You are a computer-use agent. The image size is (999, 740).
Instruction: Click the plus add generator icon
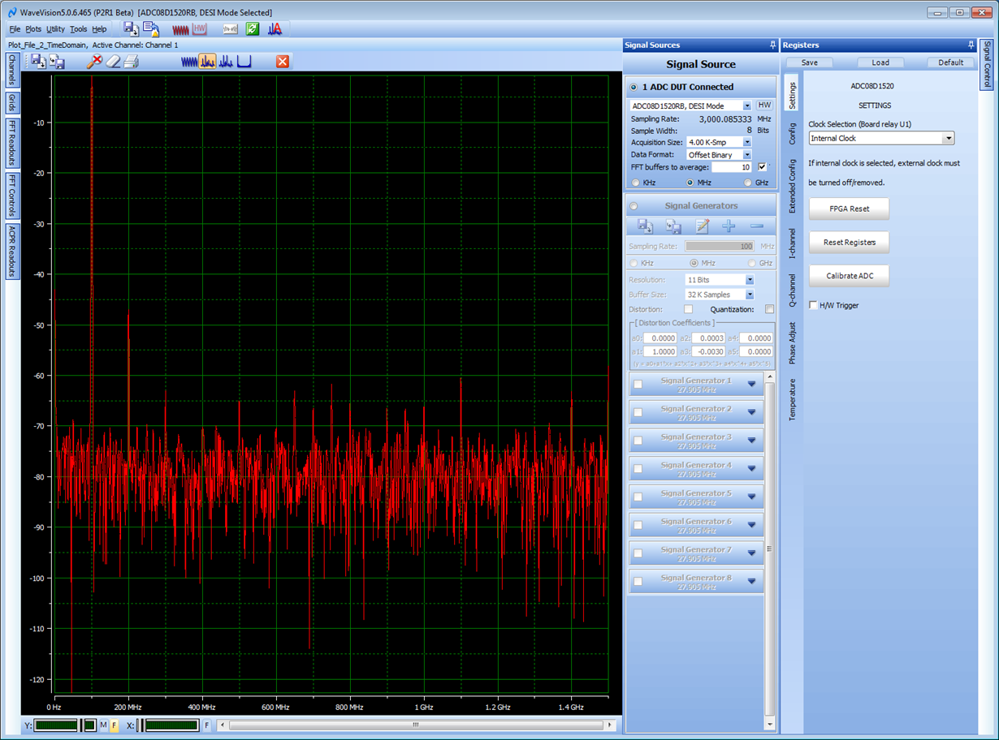(729, 226)
